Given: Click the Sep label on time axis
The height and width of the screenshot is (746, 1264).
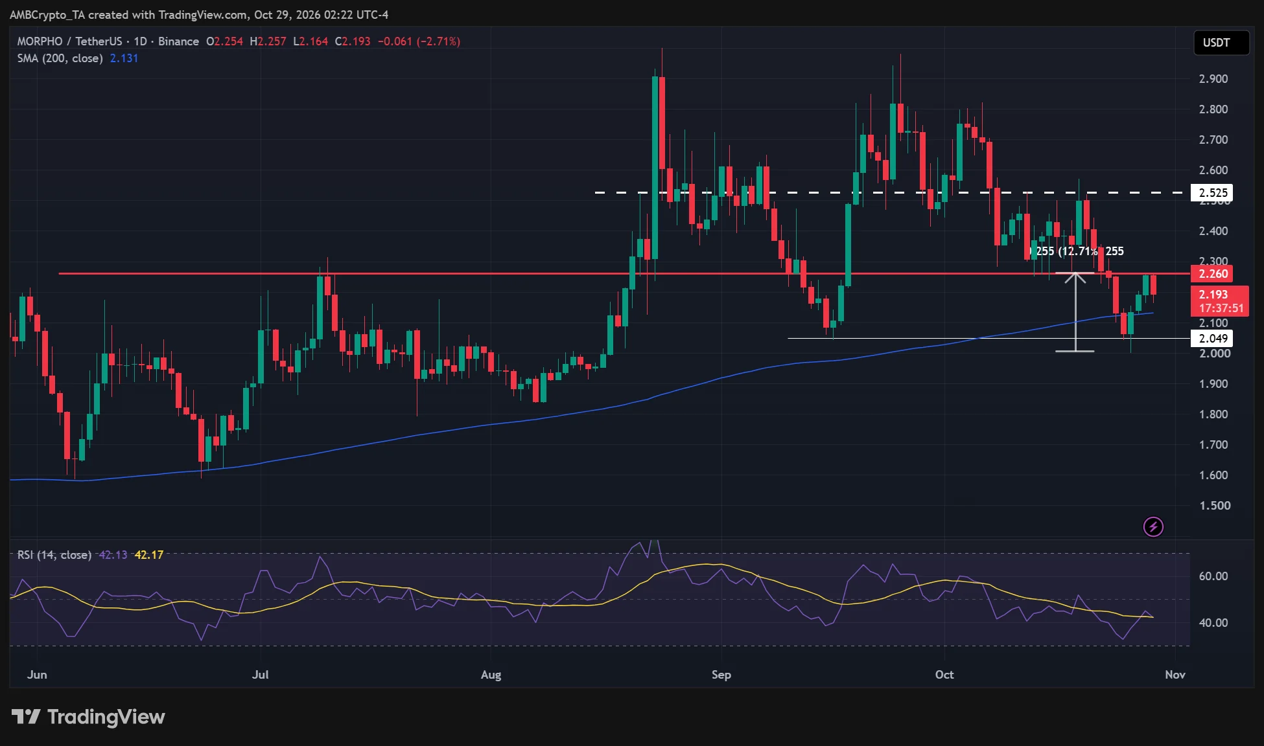Looking at the screenshot, I should [721, 675].
